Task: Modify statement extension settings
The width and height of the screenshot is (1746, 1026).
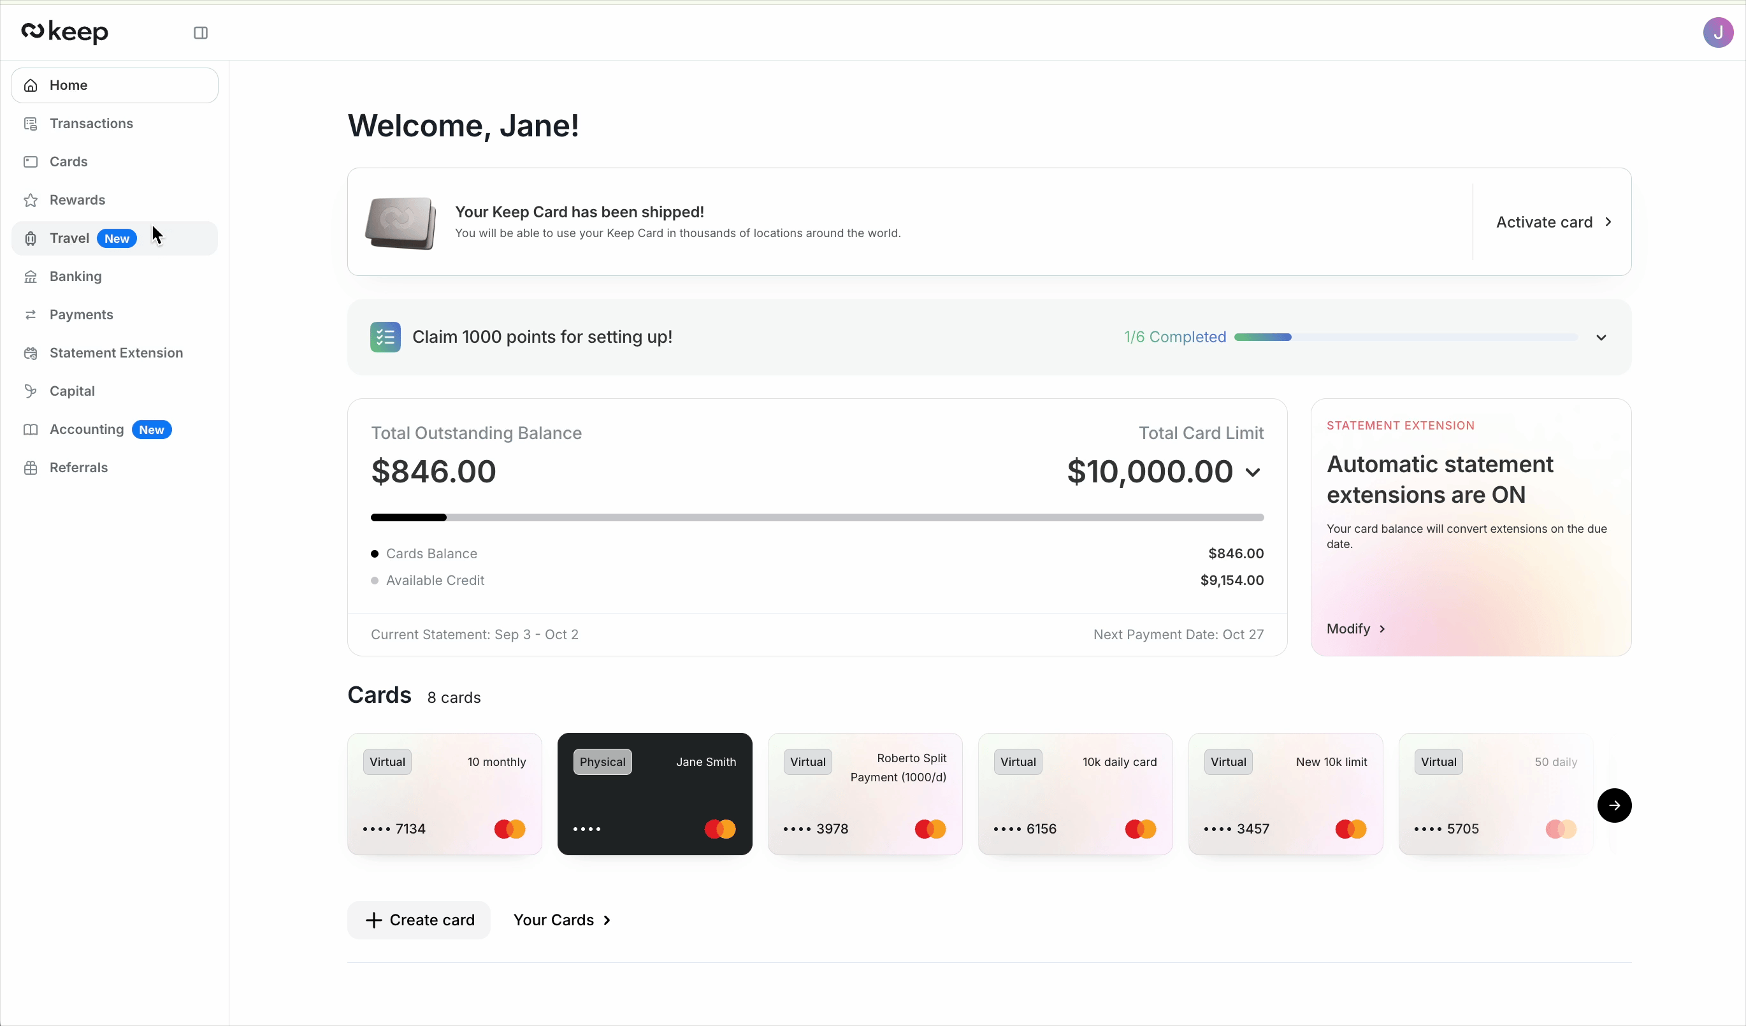Action: click(x=1355, y=628)
